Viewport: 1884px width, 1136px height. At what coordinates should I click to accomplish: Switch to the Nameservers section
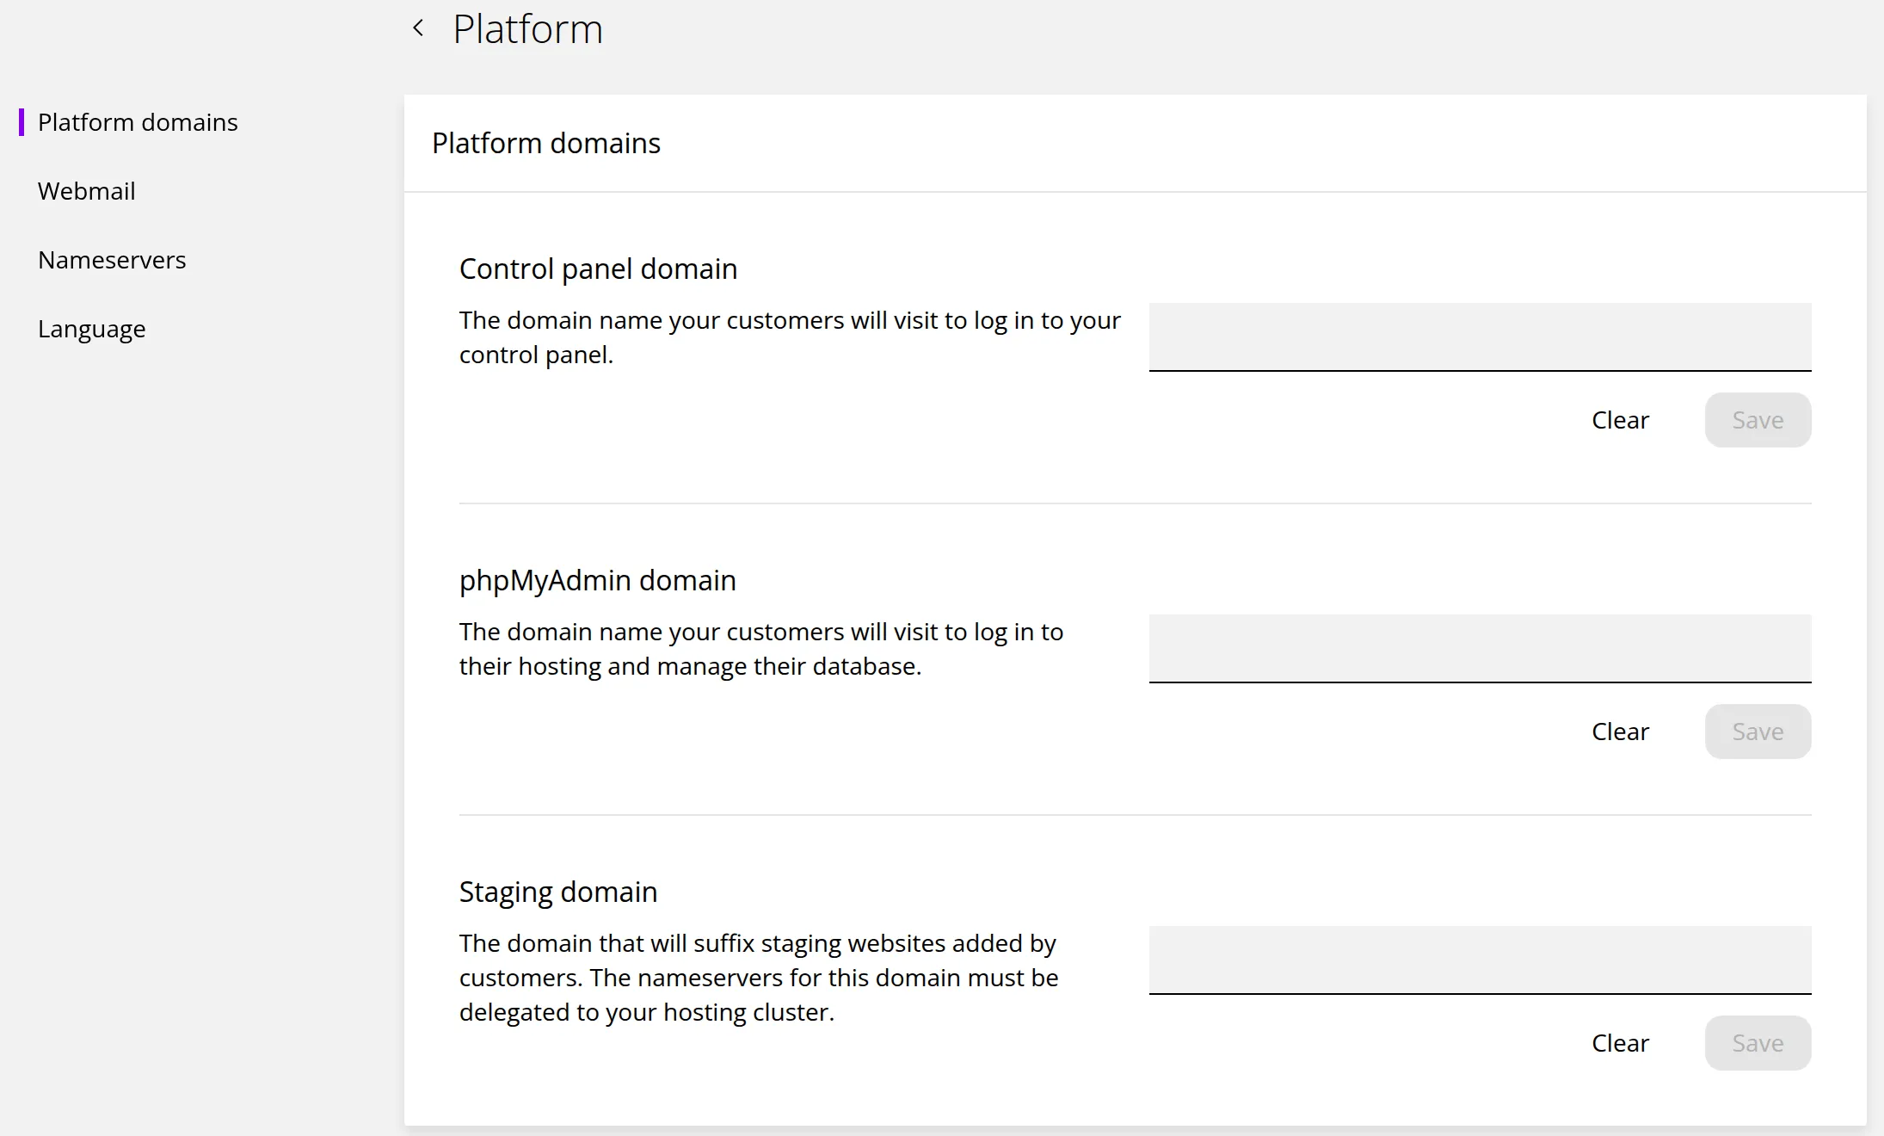click(x=112, y=260)
